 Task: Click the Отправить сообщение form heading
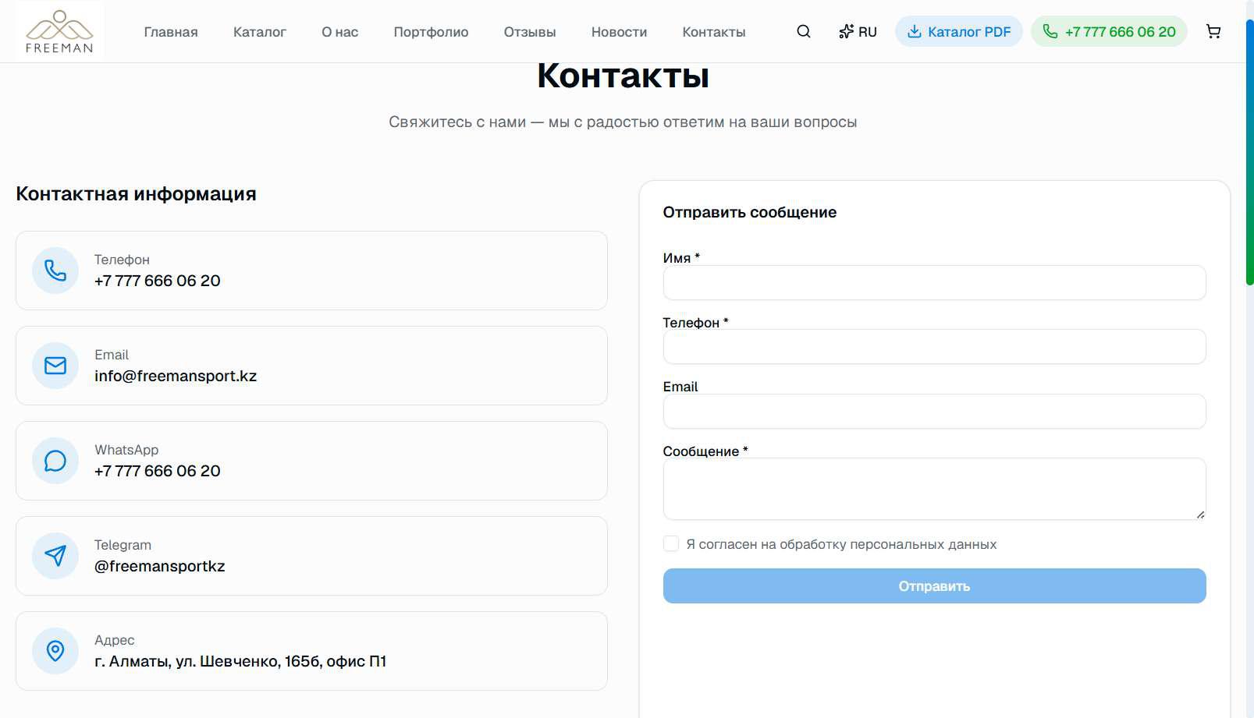pos(750,212)
